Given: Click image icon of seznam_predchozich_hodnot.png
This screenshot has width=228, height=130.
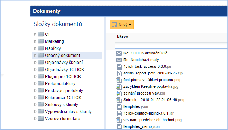Looking at the screenshot, I should (x=119, y=120).
